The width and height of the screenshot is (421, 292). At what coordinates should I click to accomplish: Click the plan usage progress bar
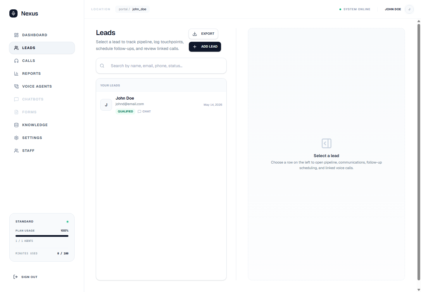coord(42,236)
